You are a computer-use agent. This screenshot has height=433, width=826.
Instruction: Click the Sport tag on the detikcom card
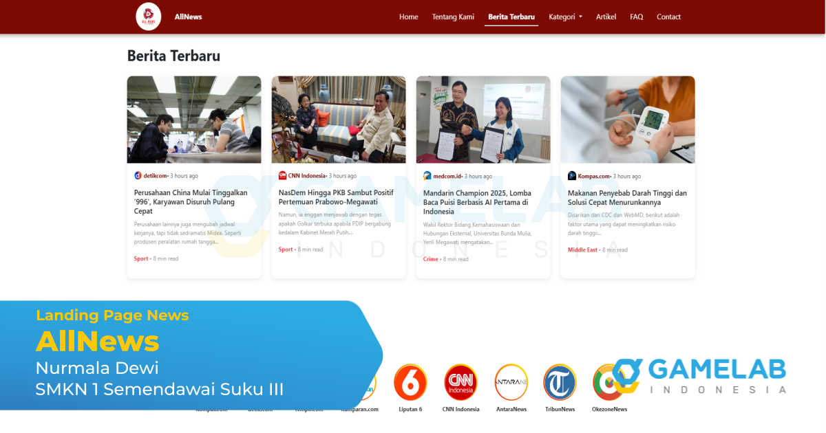[x=141, y=258]
